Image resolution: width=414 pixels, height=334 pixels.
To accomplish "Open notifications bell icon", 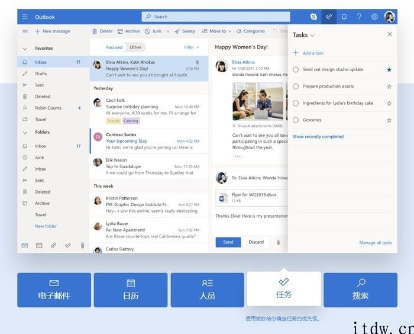I will pyautogui.click(x=344, y=17).
